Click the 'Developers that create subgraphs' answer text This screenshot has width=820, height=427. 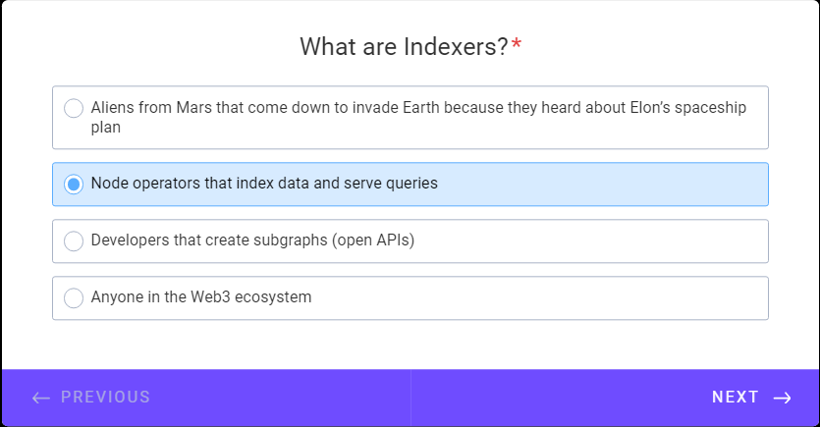click(209, 240)
